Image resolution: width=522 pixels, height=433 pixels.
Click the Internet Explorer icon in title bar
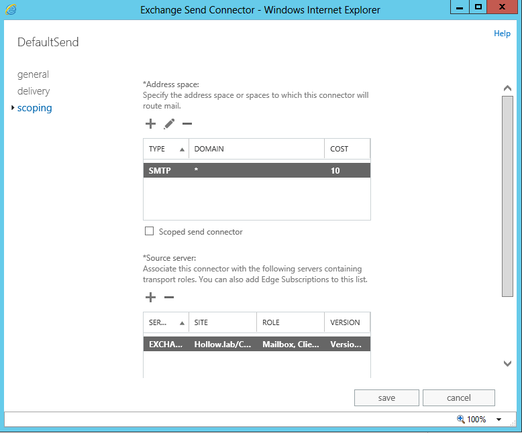click(x=12, y=9)
